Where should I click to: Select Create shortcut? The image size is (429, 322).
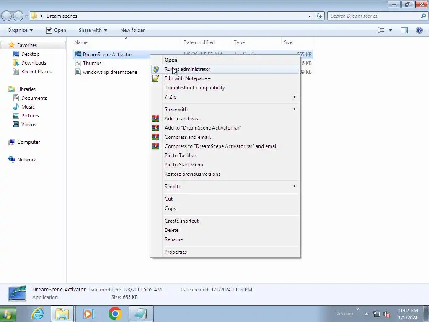(182, 221)
